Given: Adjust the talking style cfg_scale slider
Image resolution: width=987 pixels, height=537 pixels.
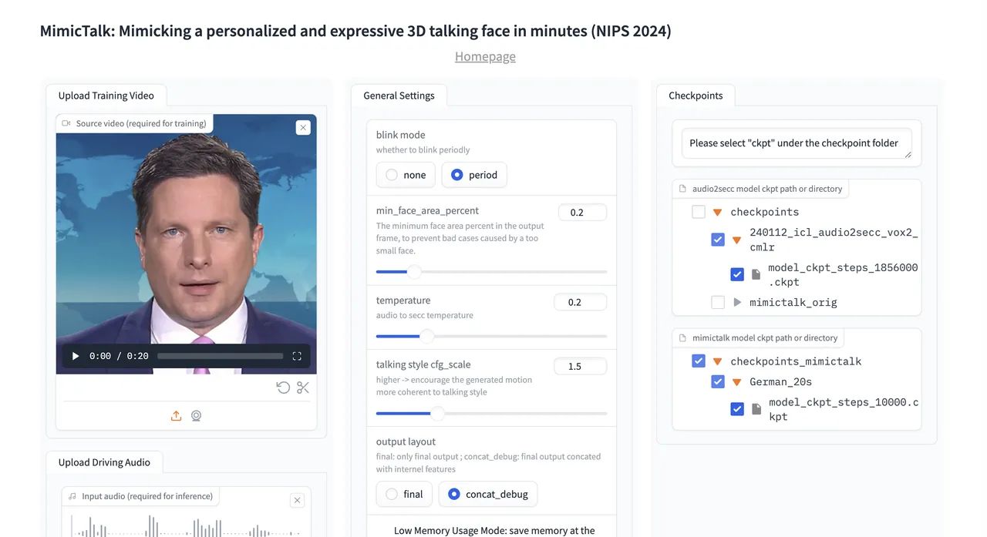Looking at the screenshot, I should pos(491,413).
